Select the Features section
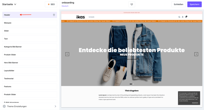Viewport: 204px width, 110px height. (x=30, y=86)
